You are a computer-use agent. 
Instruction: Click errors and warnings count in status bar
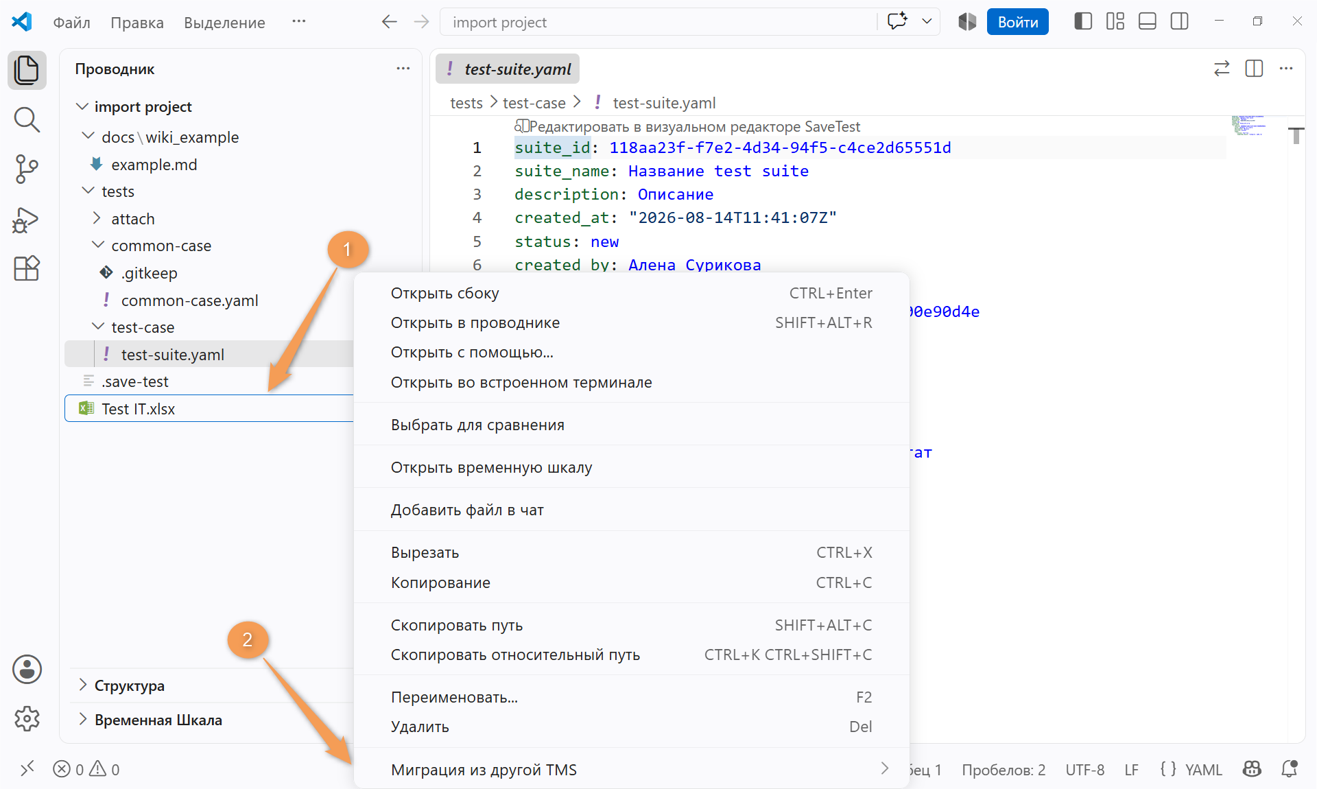click(x=86, y=769)
